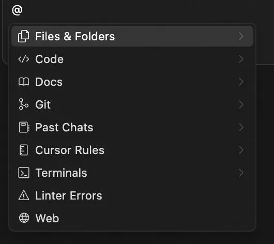Image resolution: width=274 pixels, height=244 pixels.
Task: Open the Terminals submenu arrow
Action: click(x=241, y=173)
